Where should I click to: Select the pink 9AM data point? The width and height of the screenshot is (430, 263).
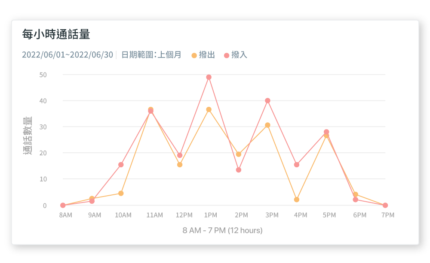tap(92, 201)
